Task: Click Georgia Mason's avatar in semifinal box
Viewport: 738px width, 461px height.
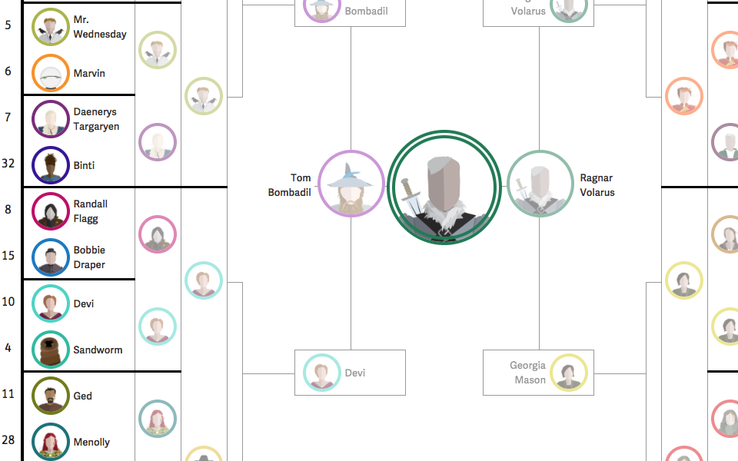Action: point(569,373)
